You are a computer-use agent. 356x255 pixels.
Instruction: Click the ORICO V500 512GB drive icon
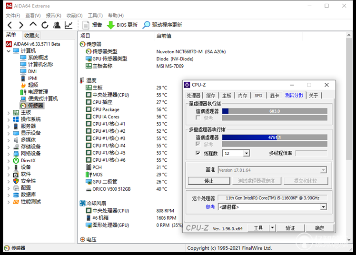(89, 189)
